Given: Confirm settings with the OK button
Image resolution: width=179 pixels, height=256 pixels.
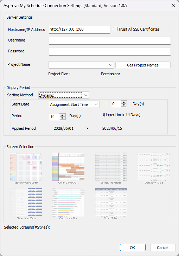Looking at the screenshot, I should 133,248.
